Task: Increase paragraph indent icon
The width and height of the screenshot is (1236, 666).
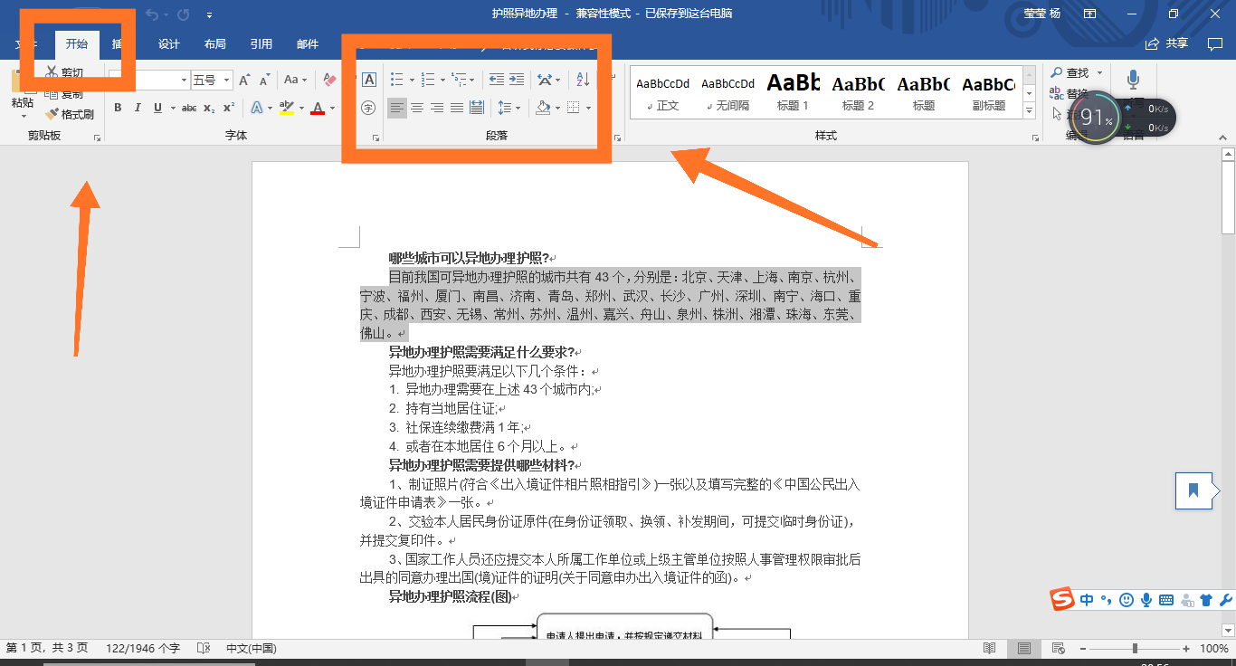Action: [x=517, y=81]
